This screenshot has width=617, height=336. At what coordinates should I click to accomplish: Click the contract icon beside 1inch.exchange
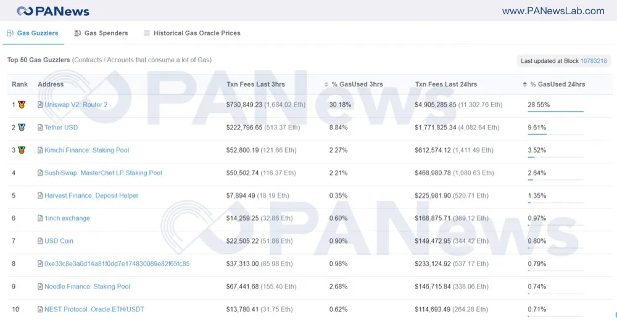pyautogui.click(x=40, y=218)
